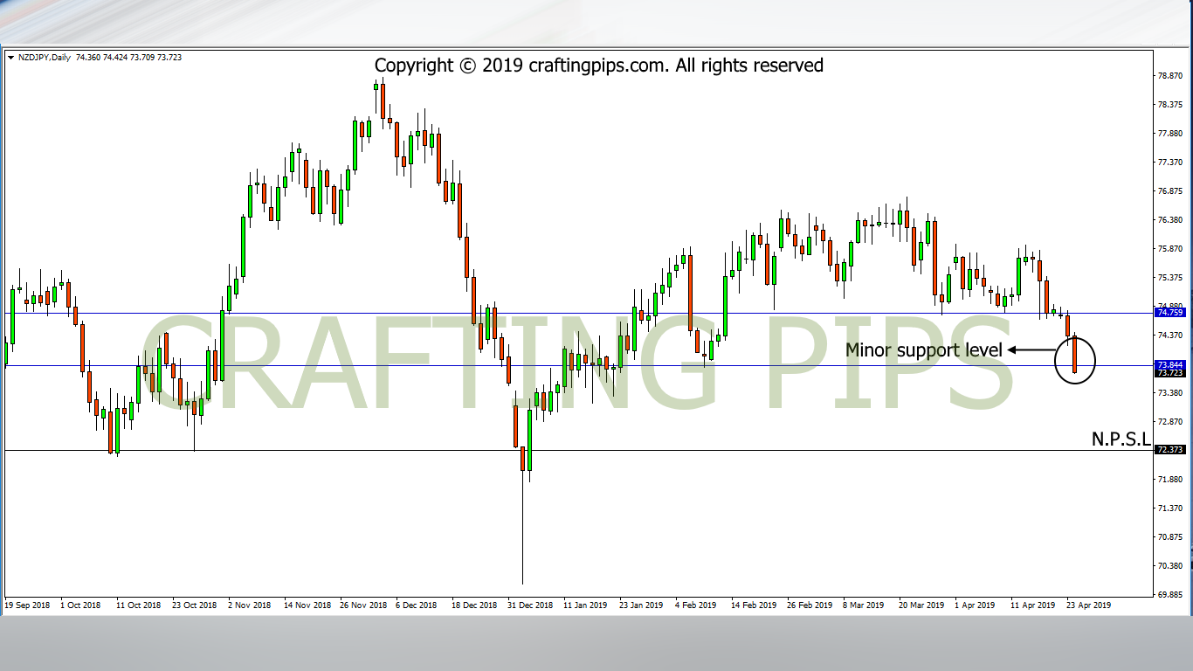The width and height of the screenshot is (1193, 671).
Task: Click the current price tag 73.723
Action: [x=1169, y=373]
